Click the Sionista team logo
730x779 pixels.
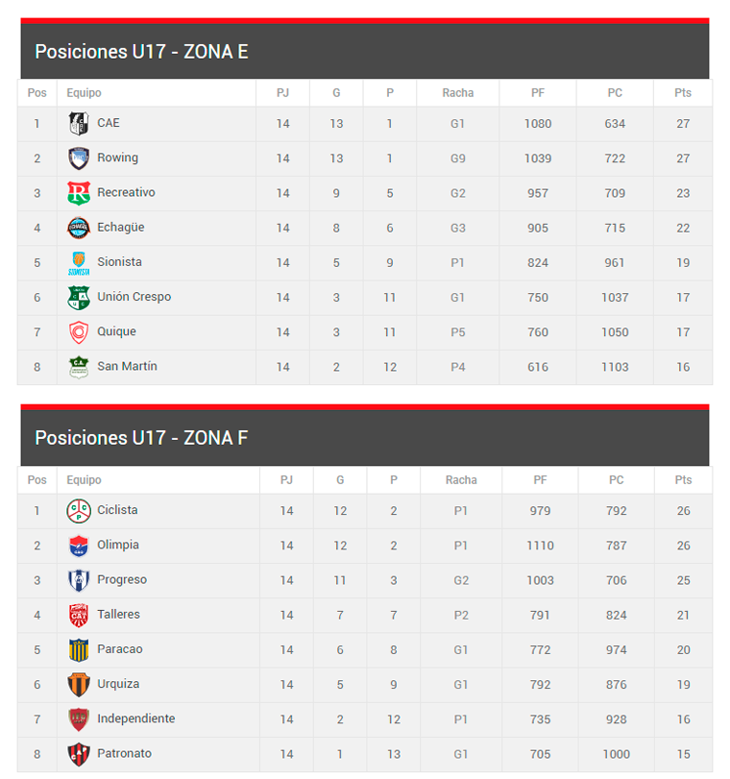(78, 263)
